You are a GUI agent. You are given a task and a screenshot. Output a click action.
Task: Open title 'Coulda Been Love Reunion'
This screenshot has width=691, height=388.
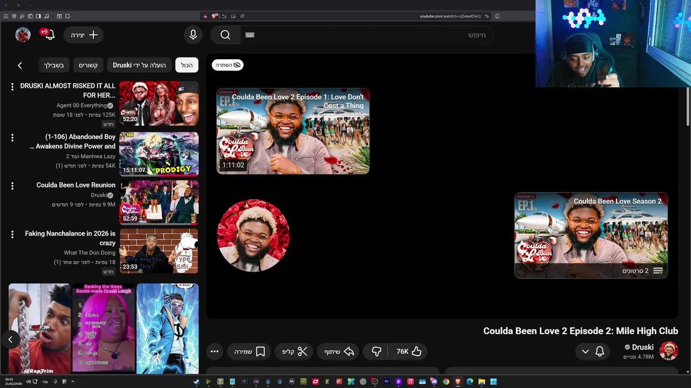coord(76,185)
